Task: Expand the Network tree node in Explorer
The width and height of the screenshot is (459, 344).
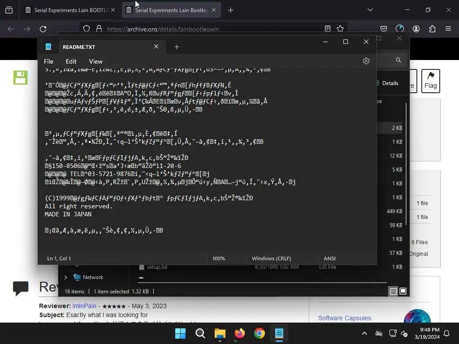Action: click(x=65, y=277)
